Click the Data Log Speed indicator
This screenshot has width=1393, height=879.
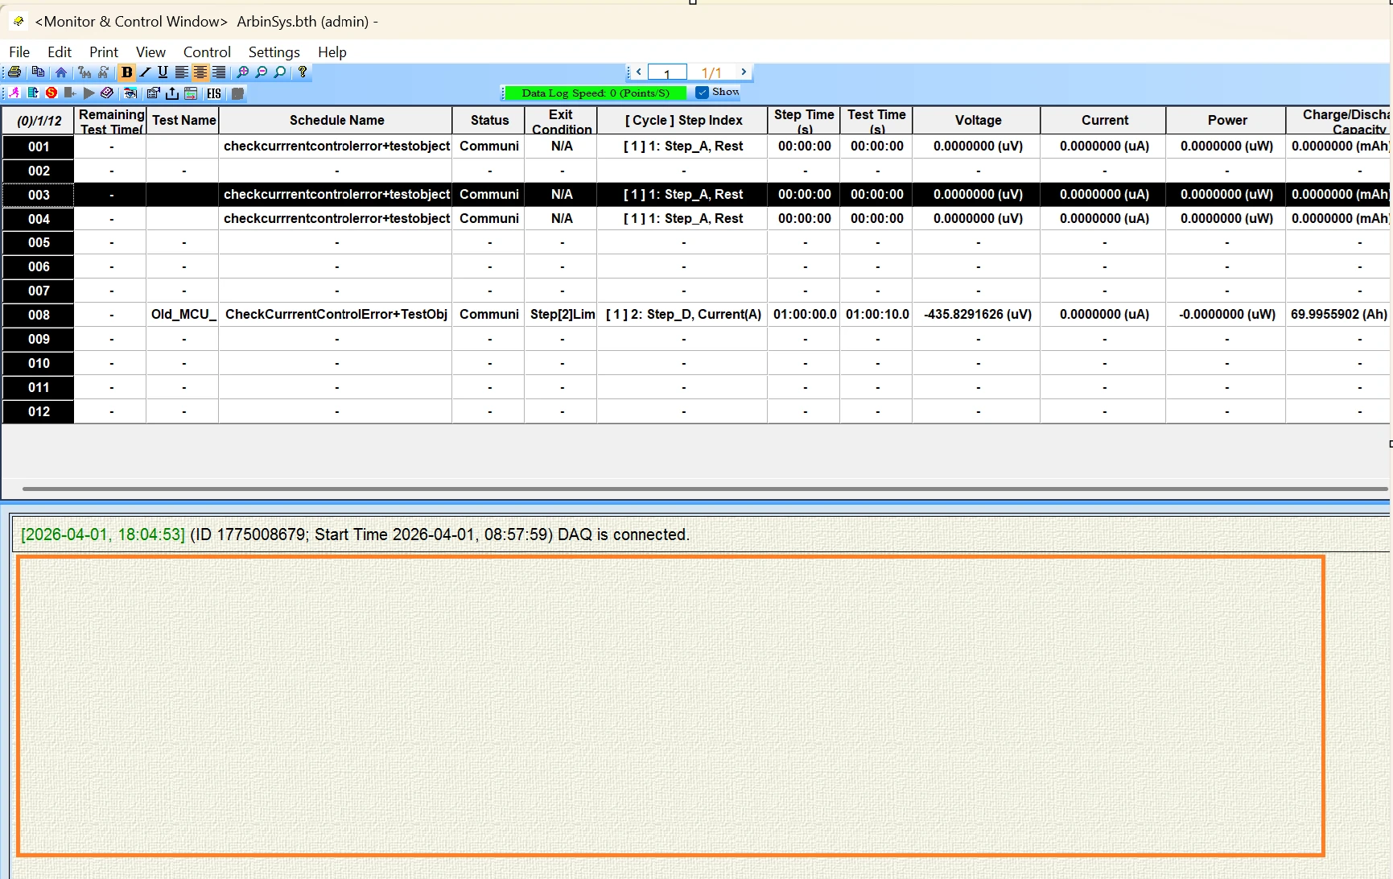pyautogui.click(x=596, y=93)
